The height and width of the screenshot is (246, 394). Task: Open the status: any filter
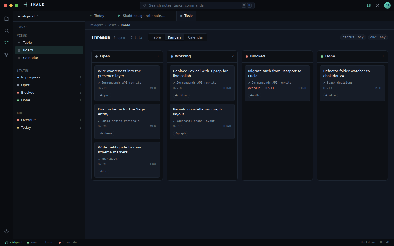tap(353, 37)
